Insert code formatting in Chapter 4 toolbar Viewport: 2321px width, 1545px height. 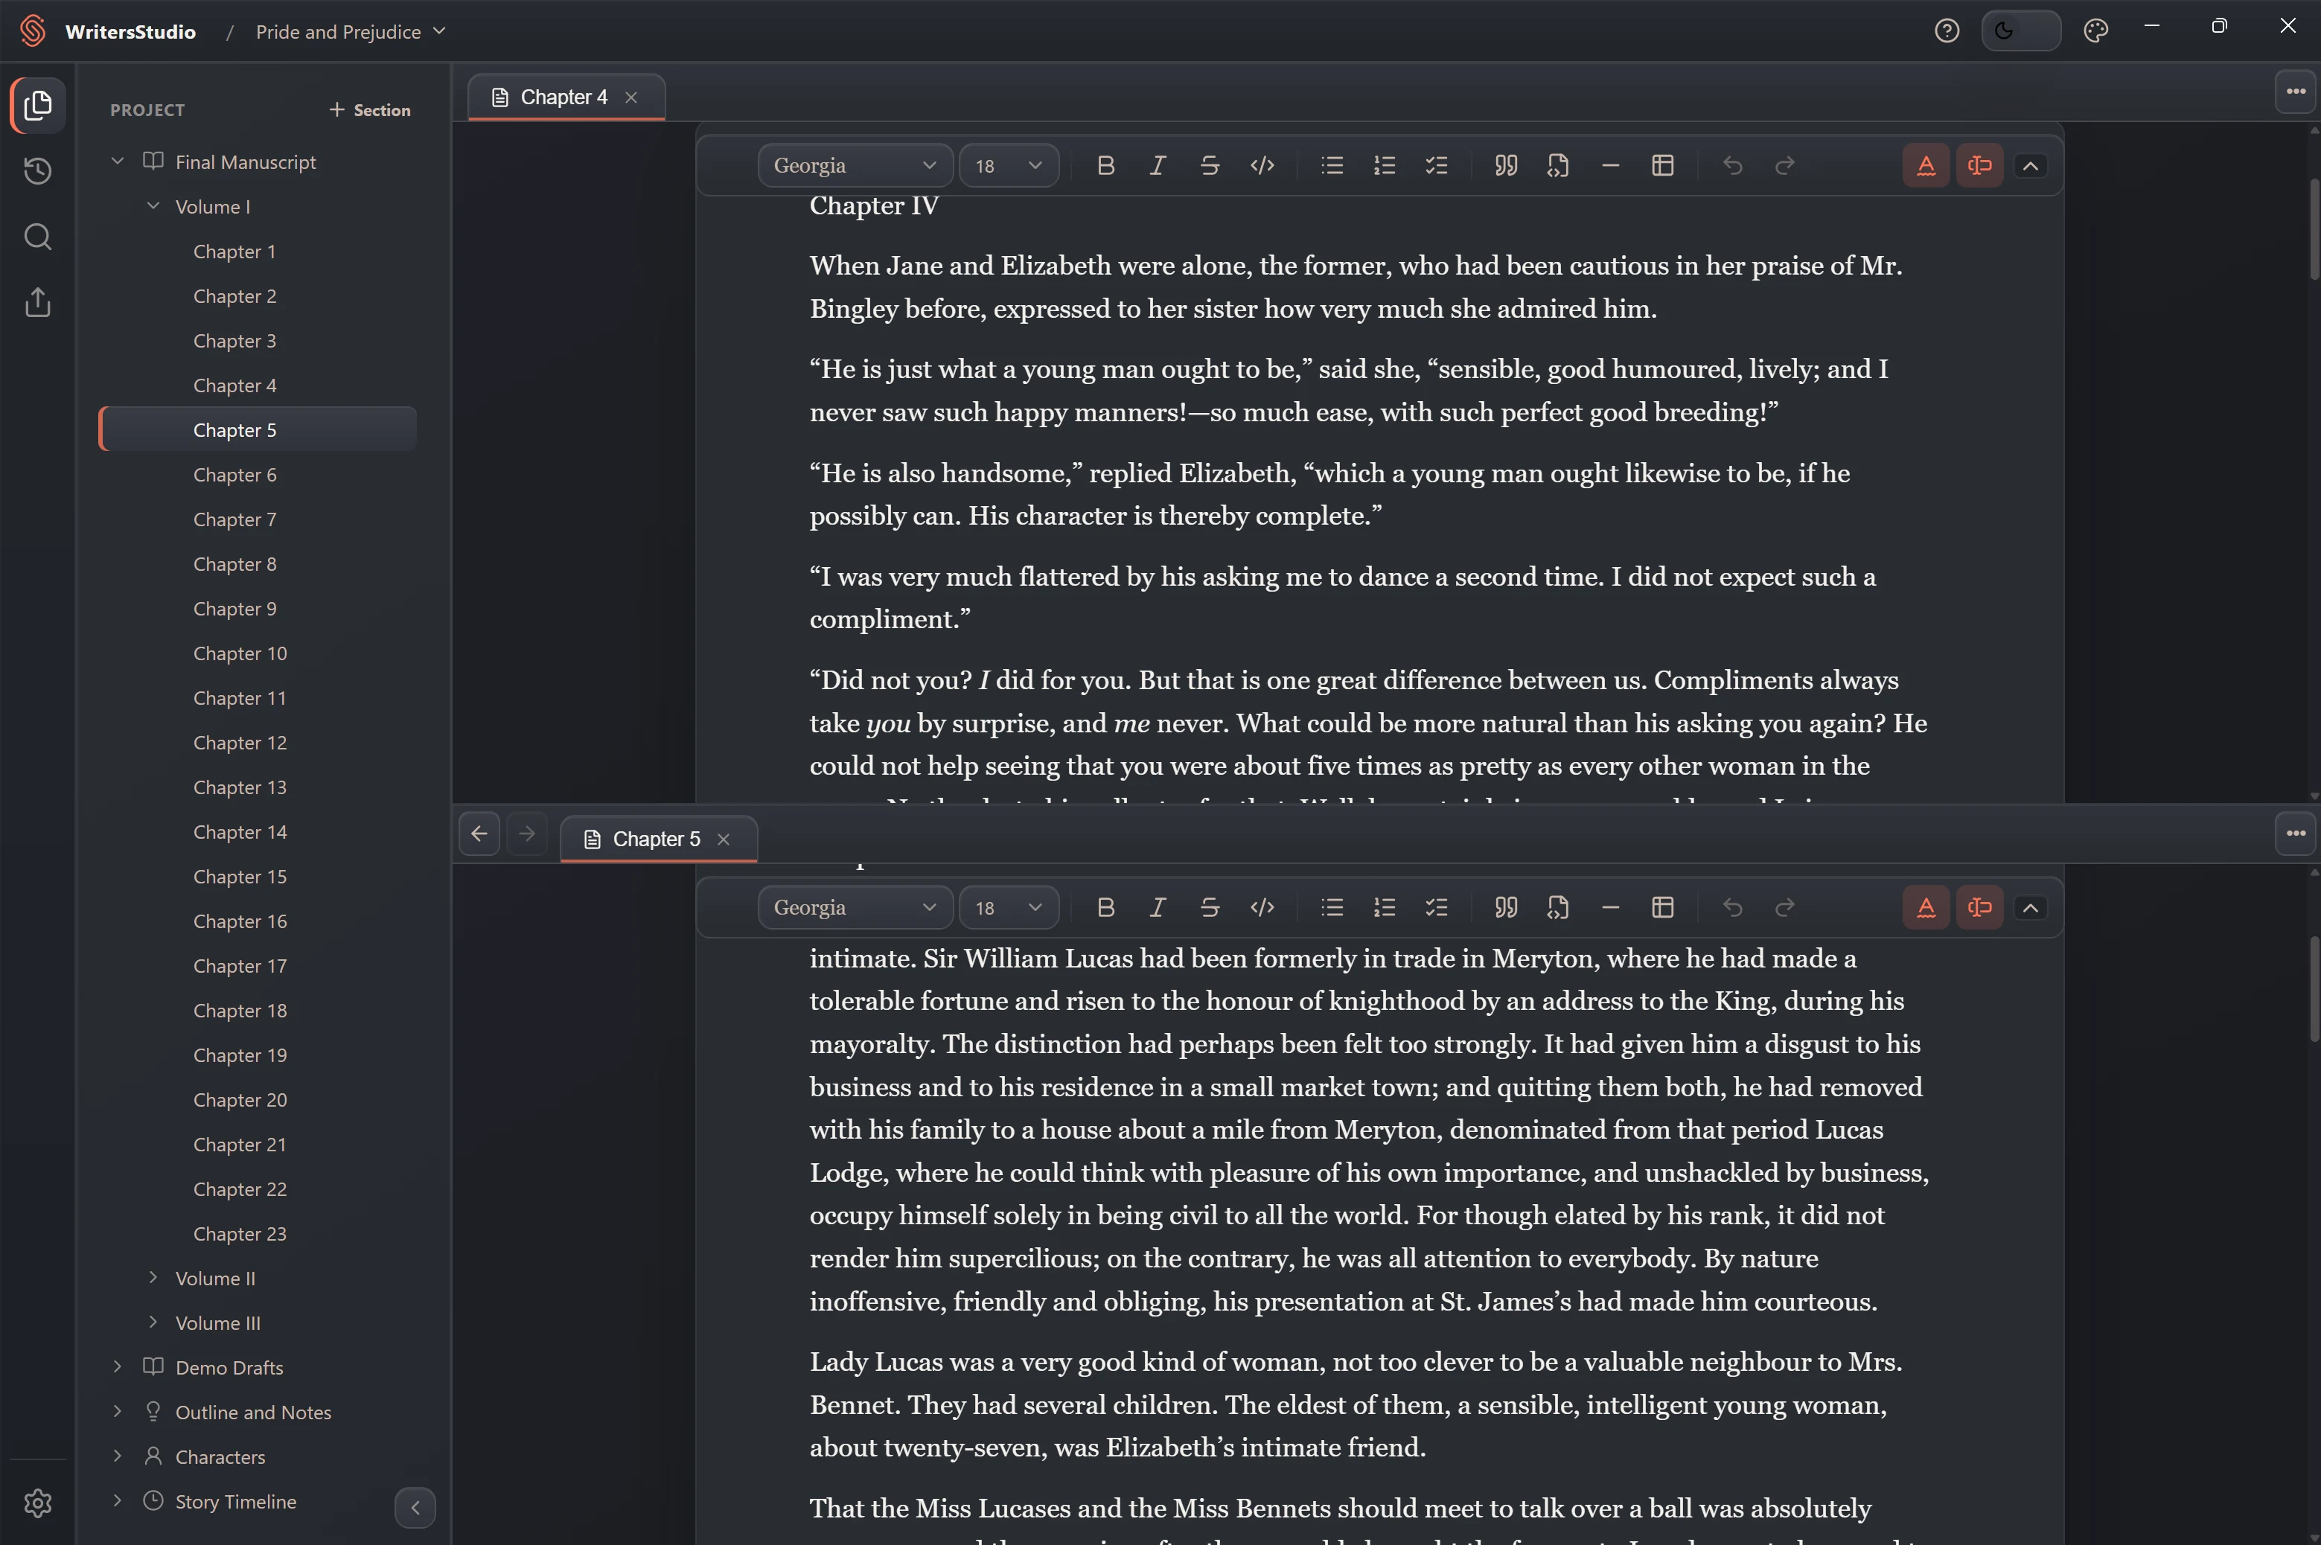tap(1262, 165)
